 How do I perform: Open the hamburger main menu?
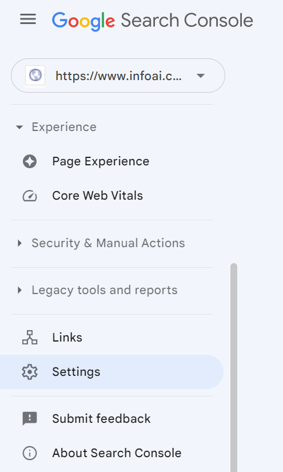point(28,19)
